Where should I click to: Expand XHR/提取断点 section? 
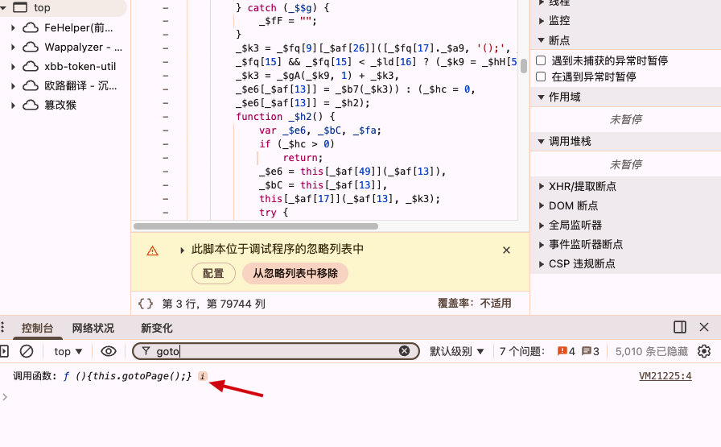[x=542, y=186]
